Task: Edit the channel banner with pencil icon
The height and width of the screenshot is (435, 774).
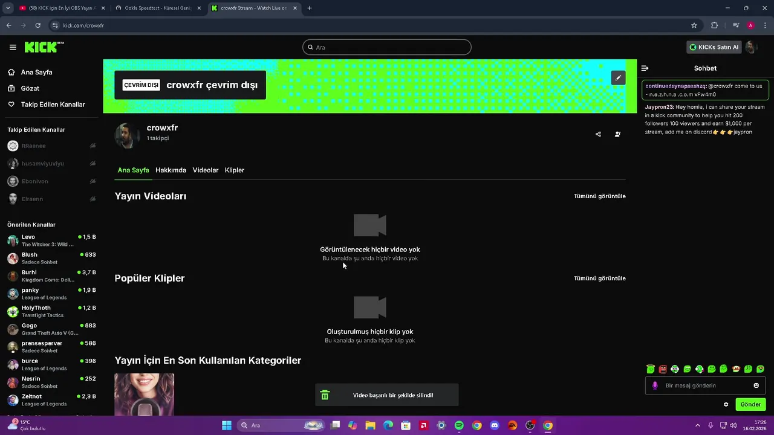Action: point(618,78)
